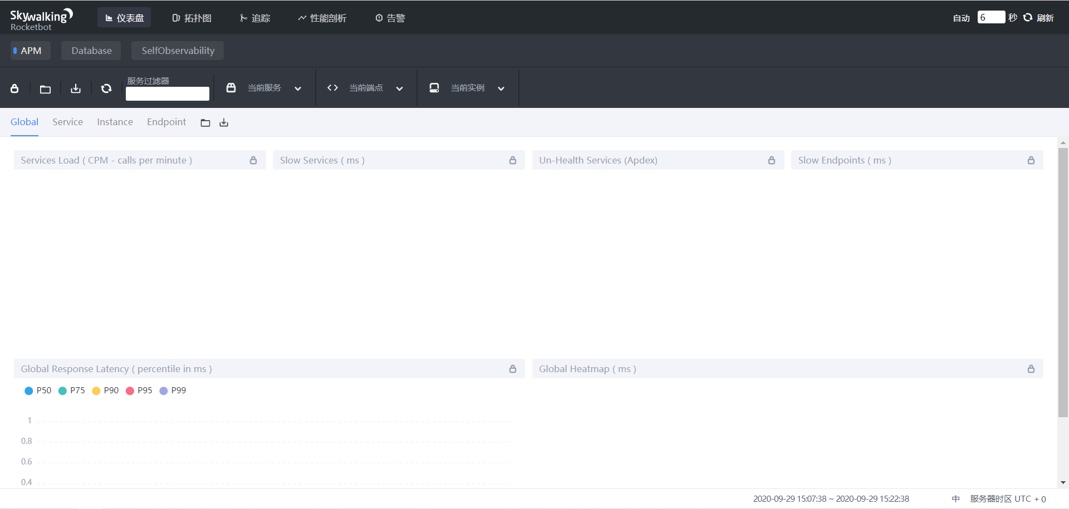Click the Global Heatmap ( ms ) title
Viewport: 1069px width, 509px height.
587,369
